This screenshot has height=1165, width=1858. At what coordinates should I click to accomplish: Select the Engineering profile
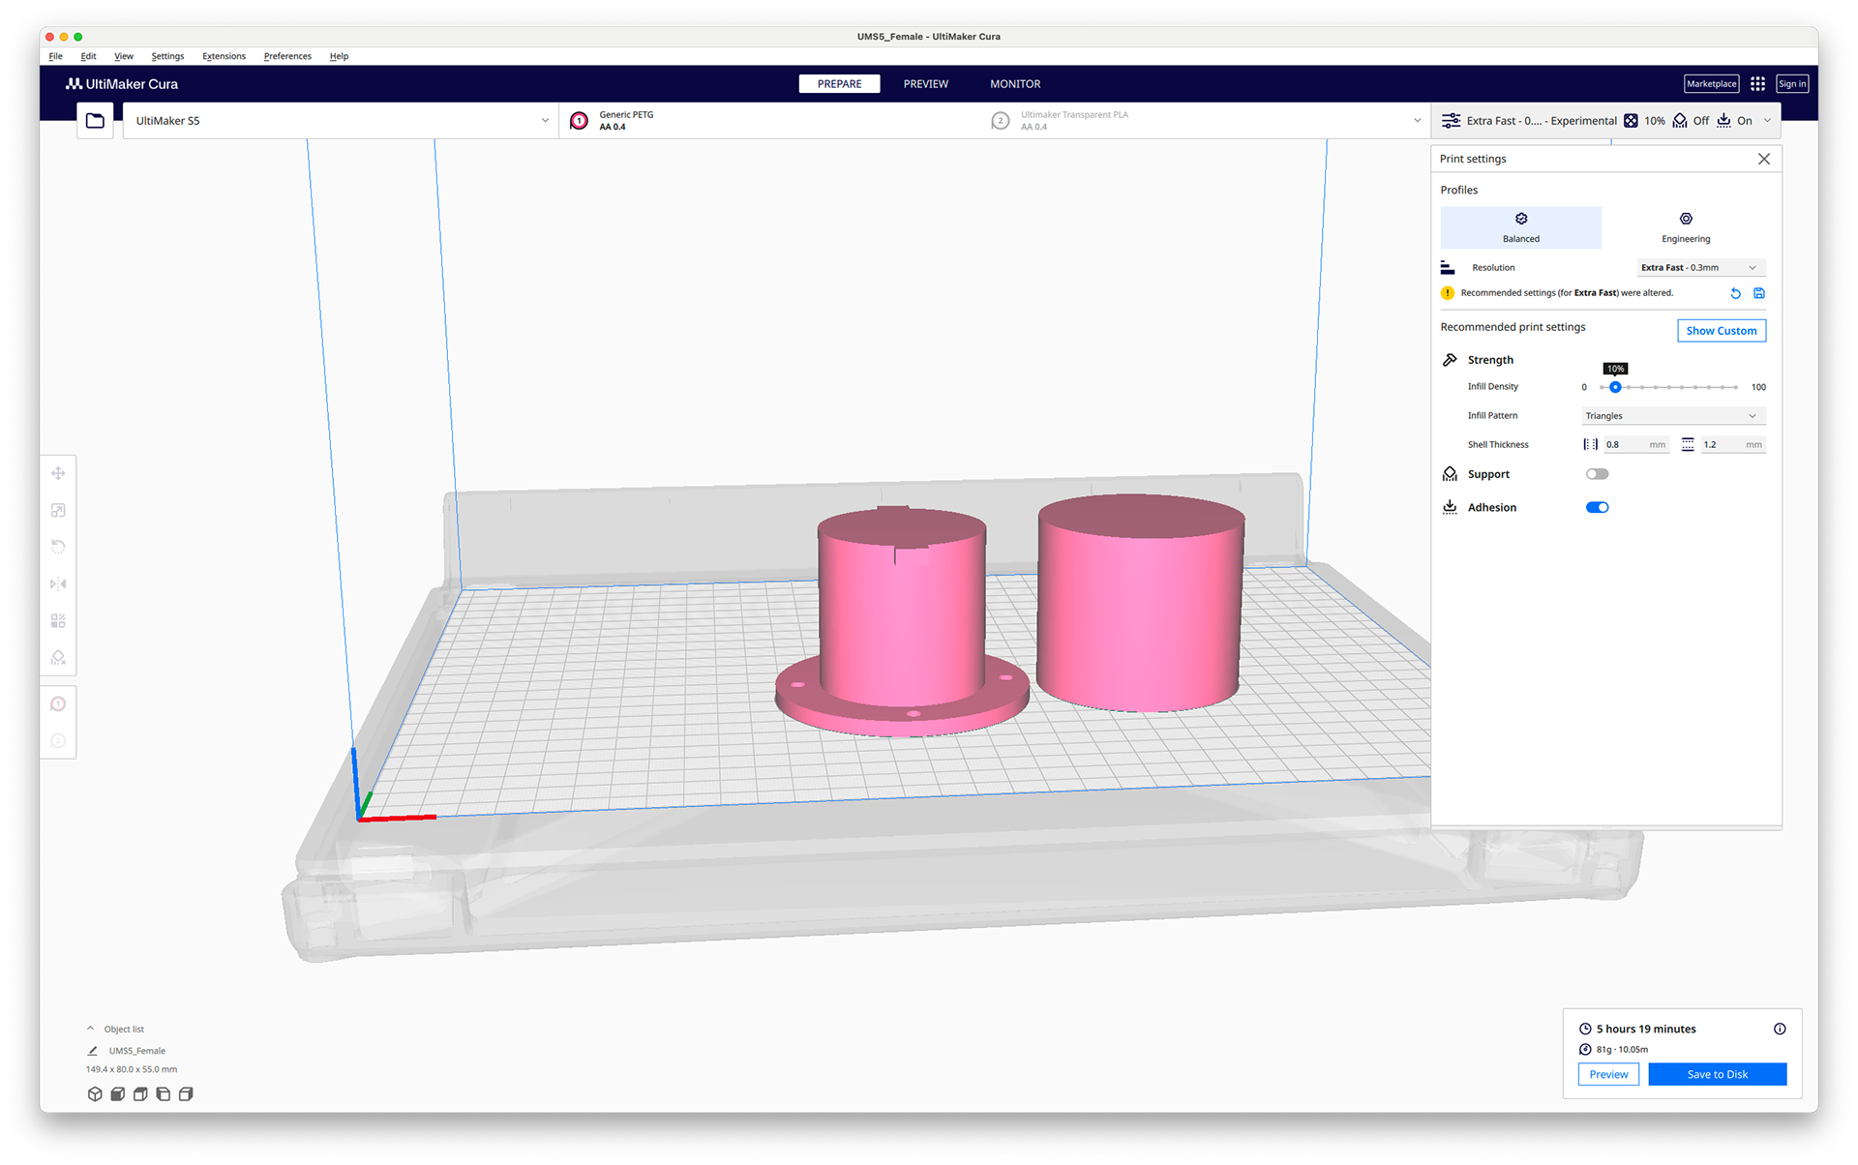coord(1686,227)
